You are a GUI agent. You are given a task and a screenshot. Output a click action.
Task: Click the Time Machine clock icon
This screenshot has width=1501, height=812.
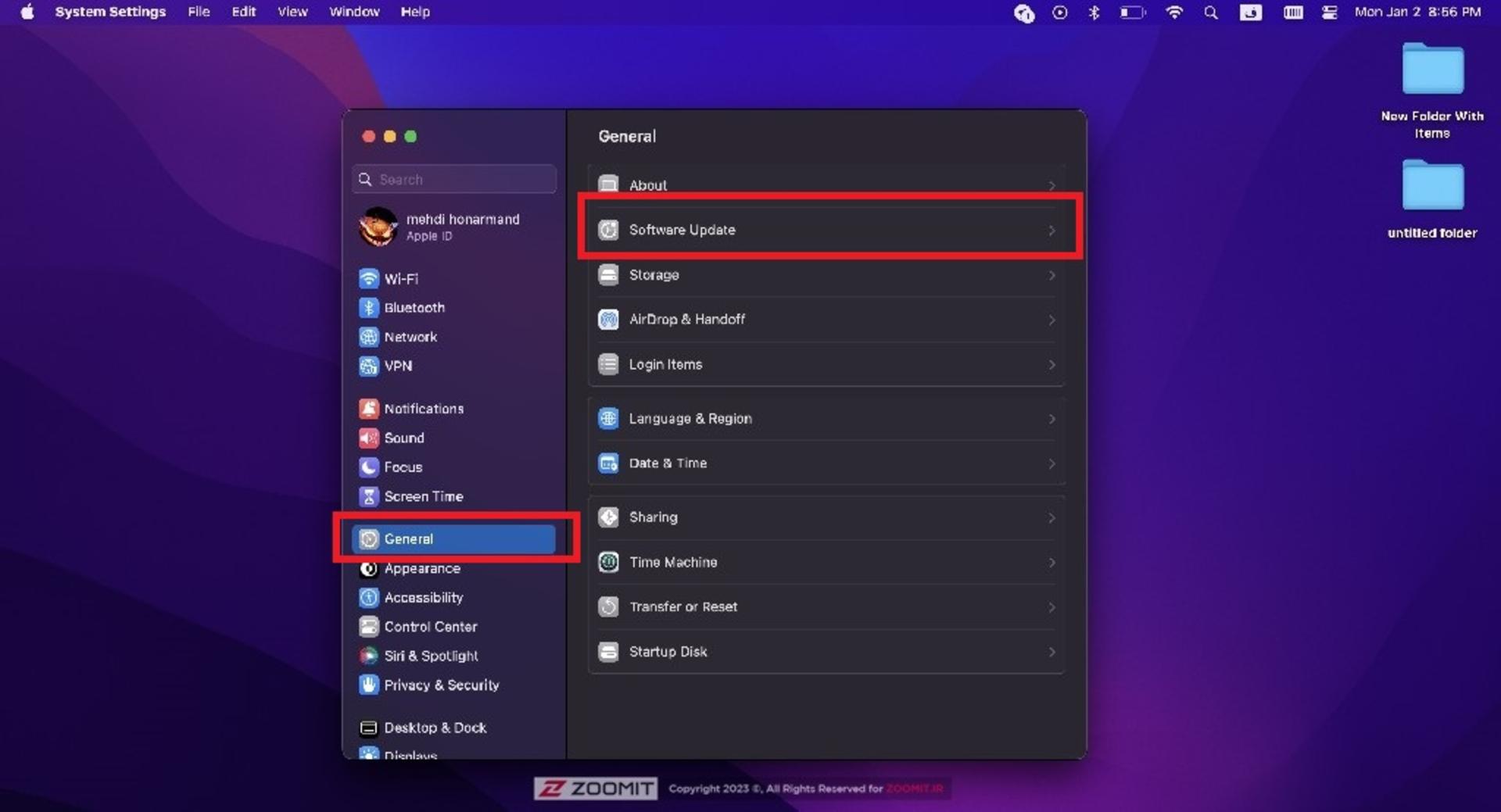click(x=608, y=562)
